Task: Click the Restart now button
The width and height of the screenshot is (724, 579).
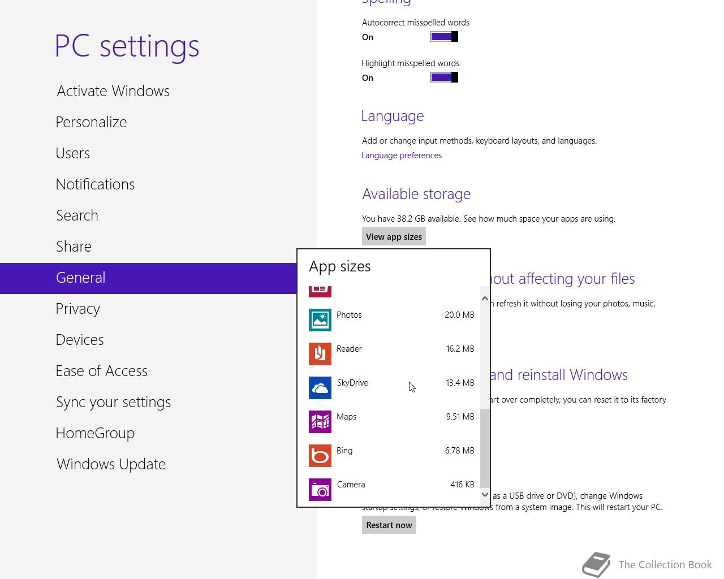Action: [389, 525]
